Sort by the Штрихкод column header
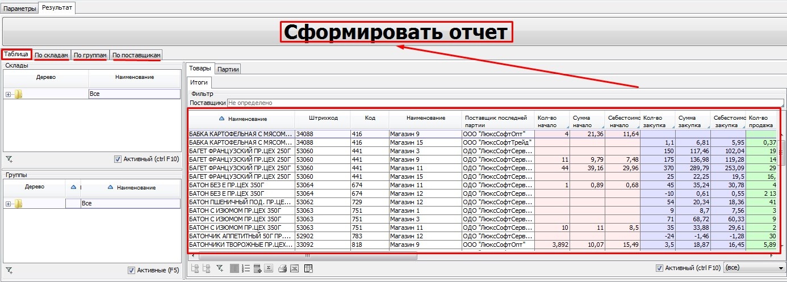 click(x=323, y=119)
